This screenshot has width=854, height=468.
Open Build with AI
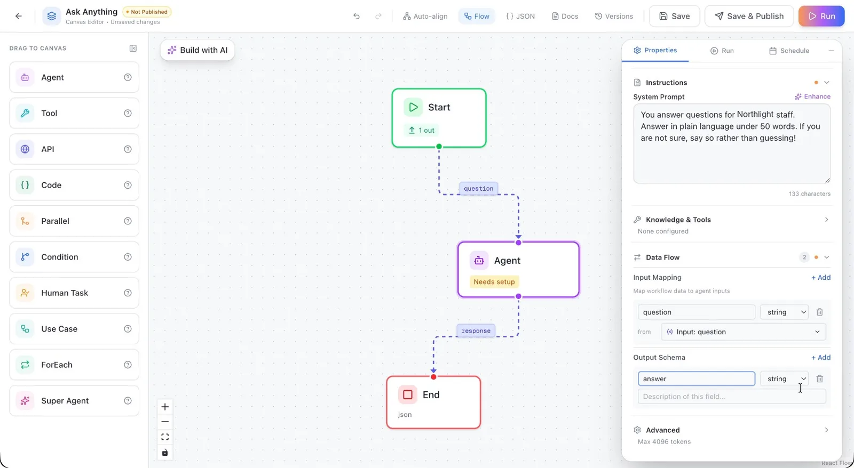197,50
